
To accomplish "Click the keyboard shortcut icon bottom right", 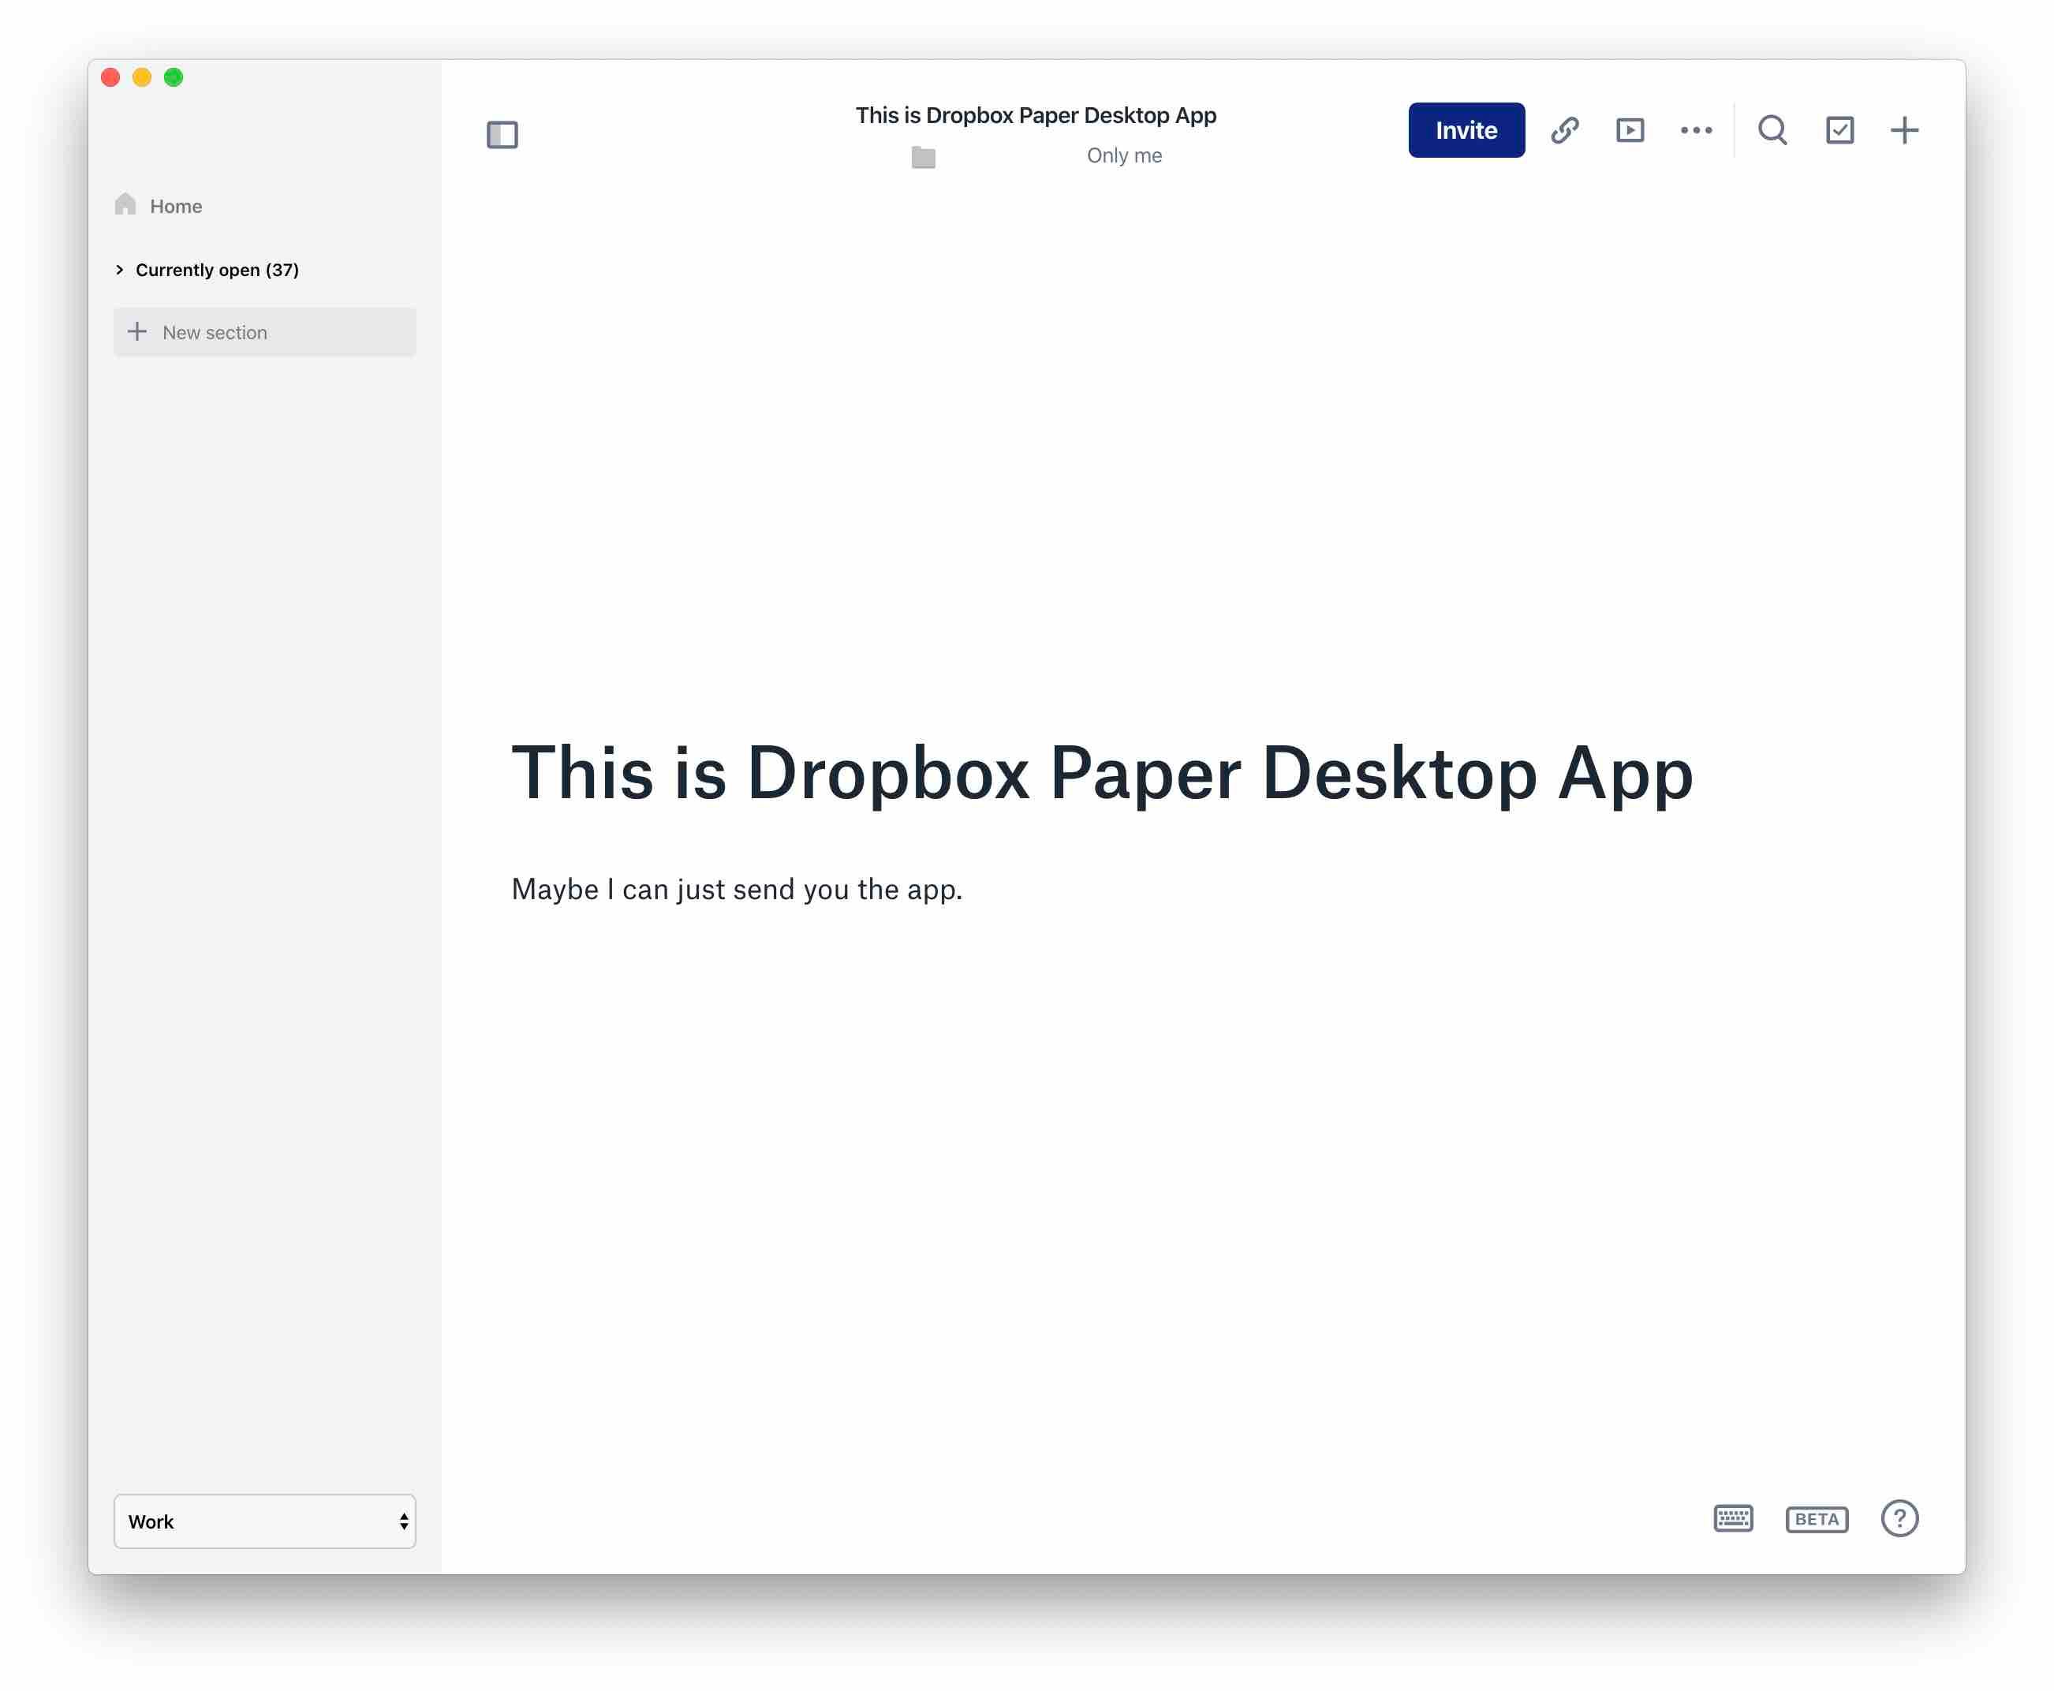I will click(1731, 1518).
